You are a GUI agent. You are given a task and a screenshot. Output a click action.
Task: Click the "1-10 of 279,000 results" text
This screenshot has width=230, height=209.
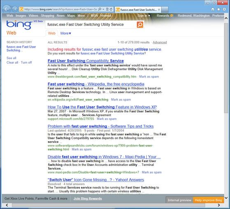tap(133, 42)
